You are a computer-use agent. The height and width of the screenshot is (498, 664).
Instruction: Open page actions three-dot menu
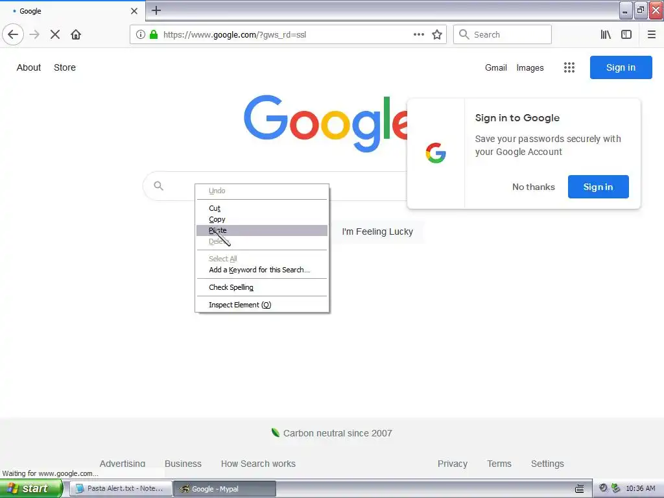point(418,34)
